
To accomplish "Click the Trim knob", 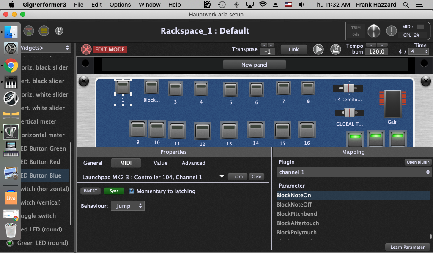I will tap(374, 31).
